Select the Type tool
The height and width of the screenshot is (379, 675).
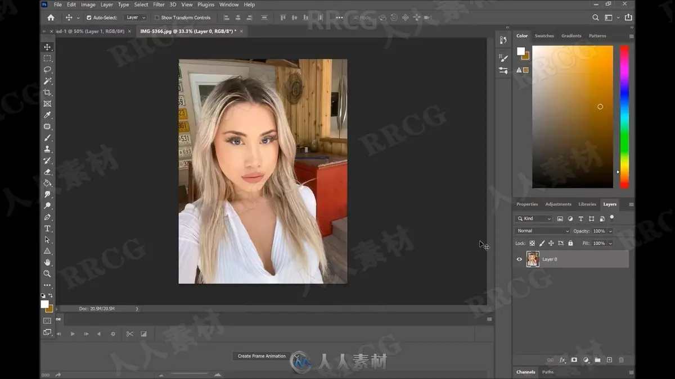47,229
